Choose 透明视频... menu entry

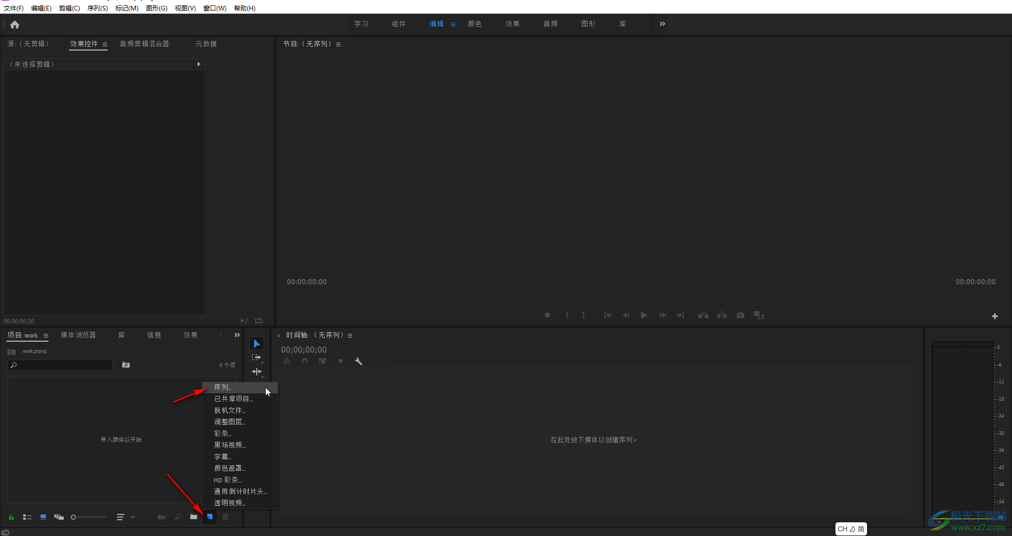[240, 503]
